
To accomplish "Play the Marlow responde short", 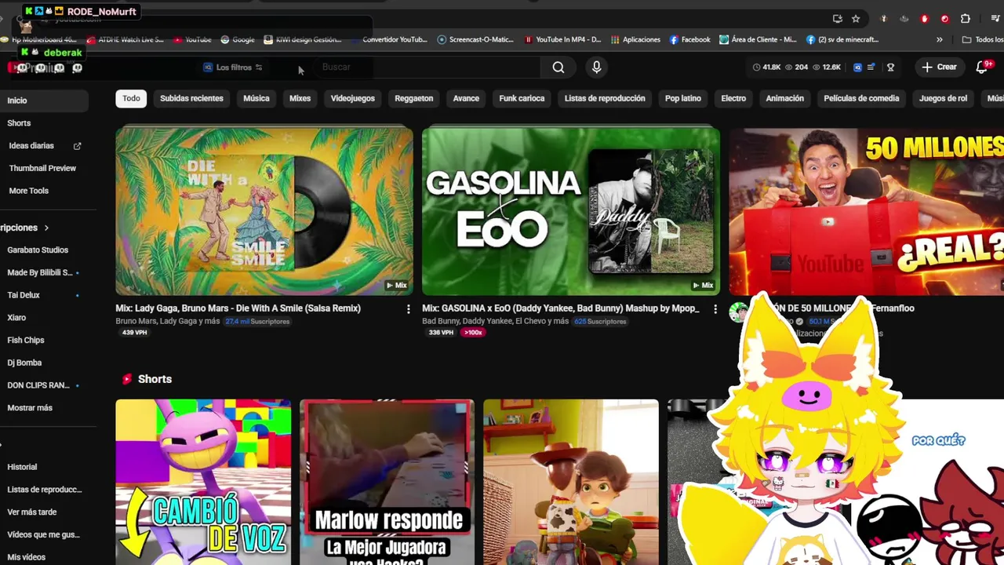I will click(x=387, y=482).
